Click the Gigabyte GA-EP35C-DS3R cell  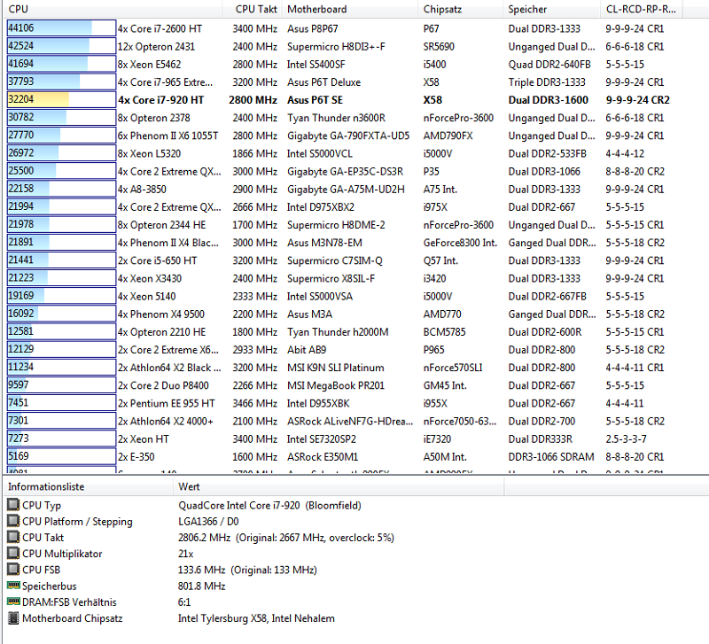tap(345, 171)
